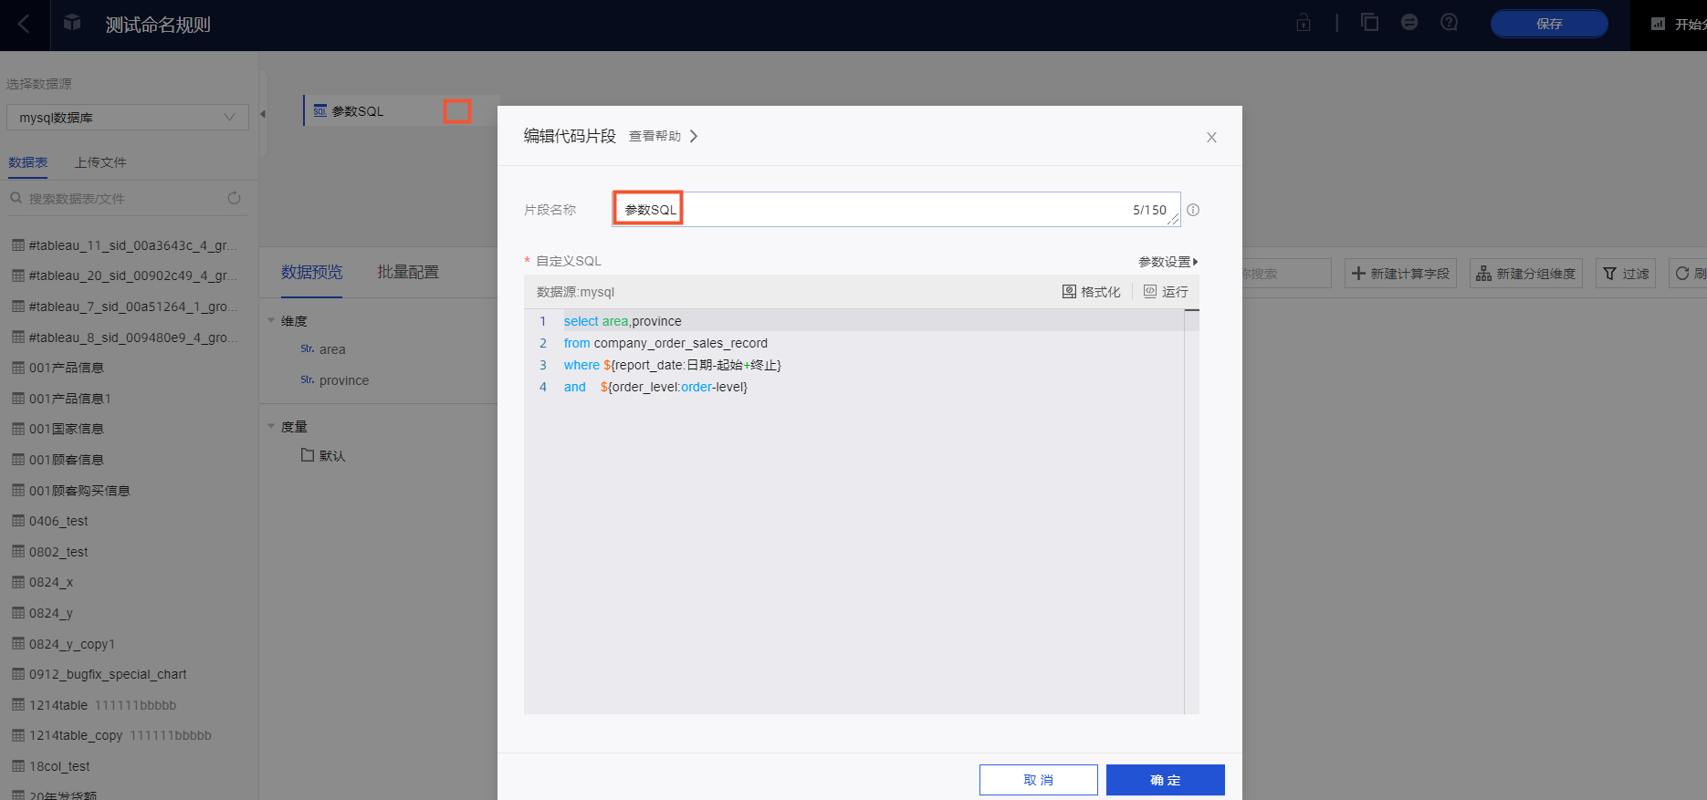The image size is (1707, 800).
Task: Refresh the data table list
Action: 234,198
